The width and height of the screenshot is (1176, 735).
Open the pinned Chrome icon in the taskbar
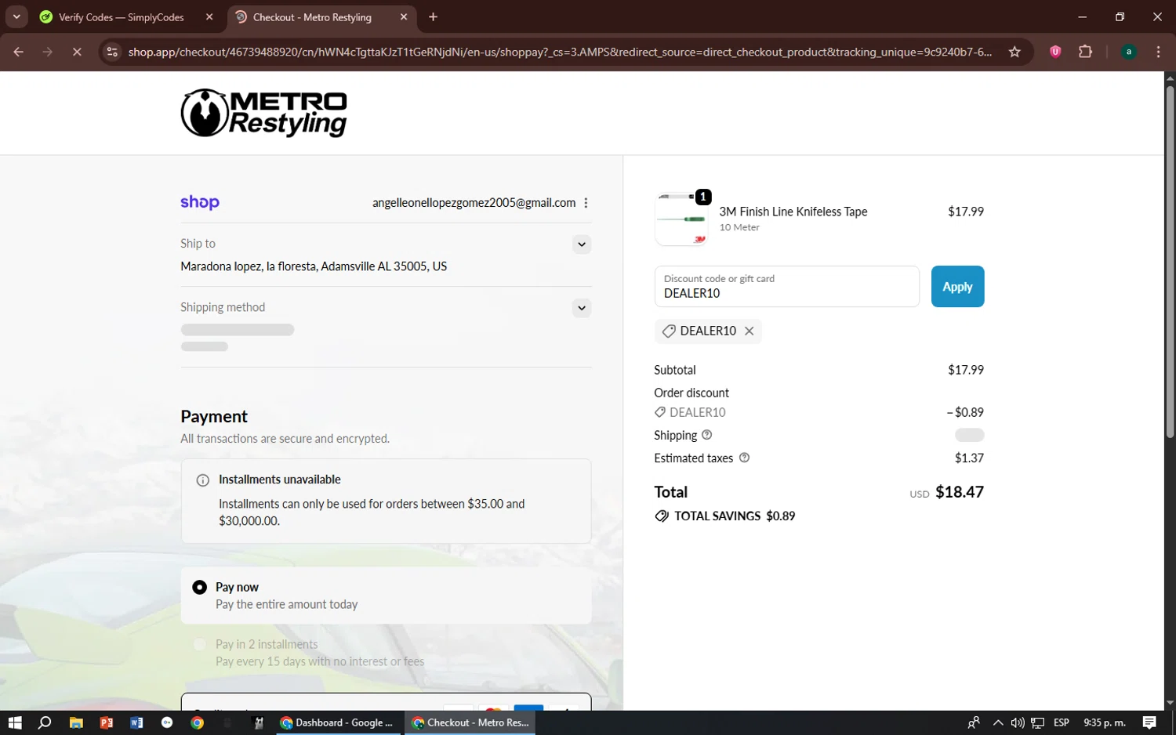pos(198,722)
